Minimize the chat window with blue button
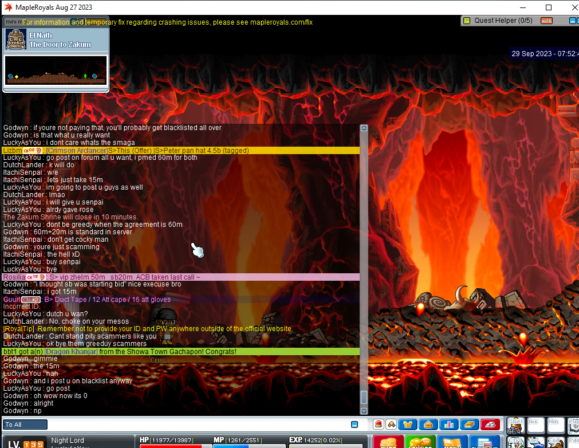579x448 pixels. [x=355, y=425]
